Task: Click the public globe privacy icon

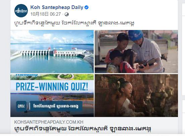Action: point(67,14)
